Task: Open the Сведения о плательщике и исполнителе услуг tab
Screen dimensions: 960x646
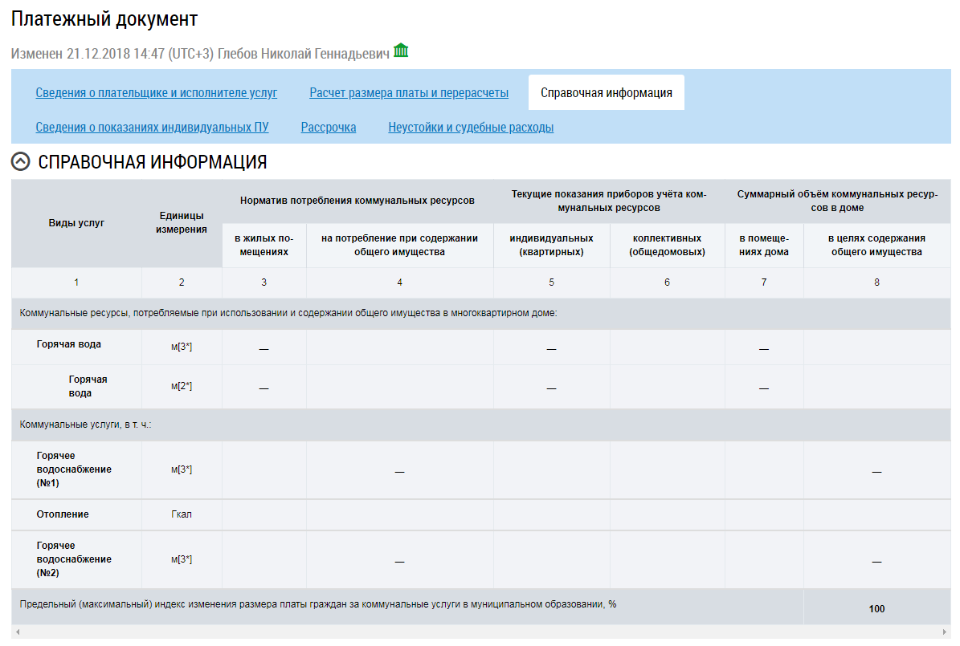Action: point(157,93)
